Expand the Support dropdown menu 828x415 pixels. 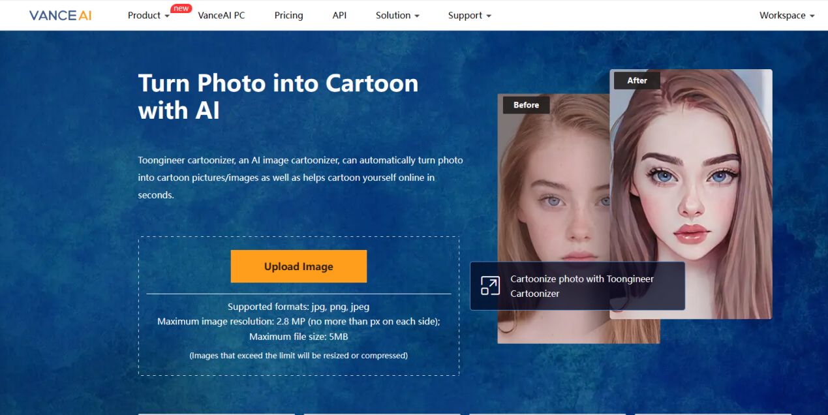pyautogui.click(x=470, y=16)
